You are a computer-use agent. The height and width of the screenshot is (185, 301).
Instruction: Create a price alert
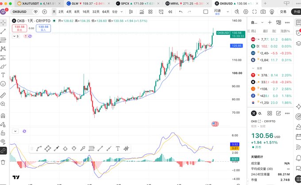click(161, 12)
